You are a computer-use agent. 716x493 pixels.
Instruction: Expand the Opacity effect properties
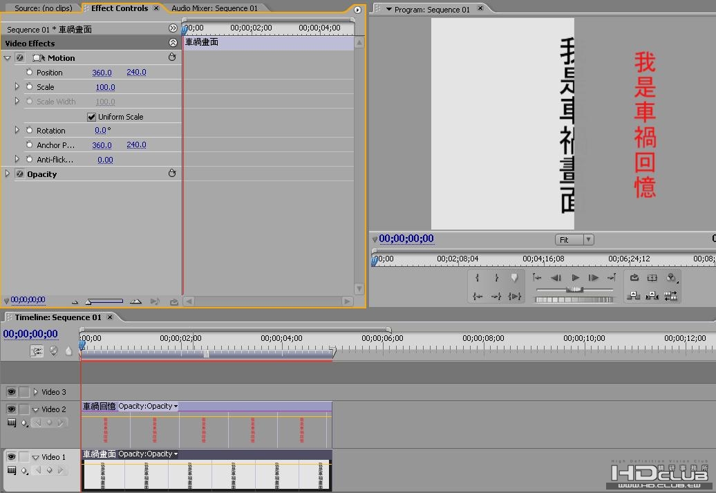click(x=8, y=174)
